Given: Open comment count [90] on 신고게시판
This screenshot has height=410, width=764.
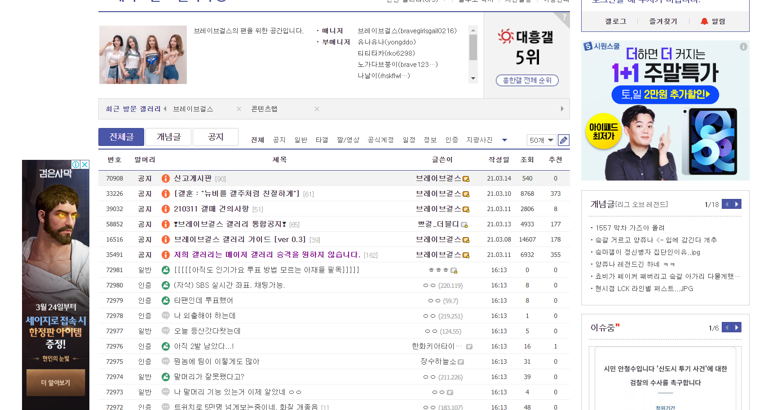Looking at the screenshot, I should tap(221, 179).
